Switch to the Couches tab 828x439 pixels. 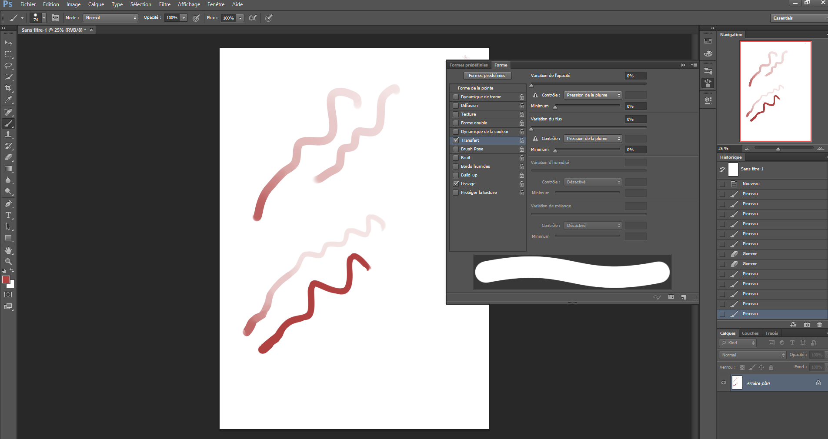[x=750, y=333]
